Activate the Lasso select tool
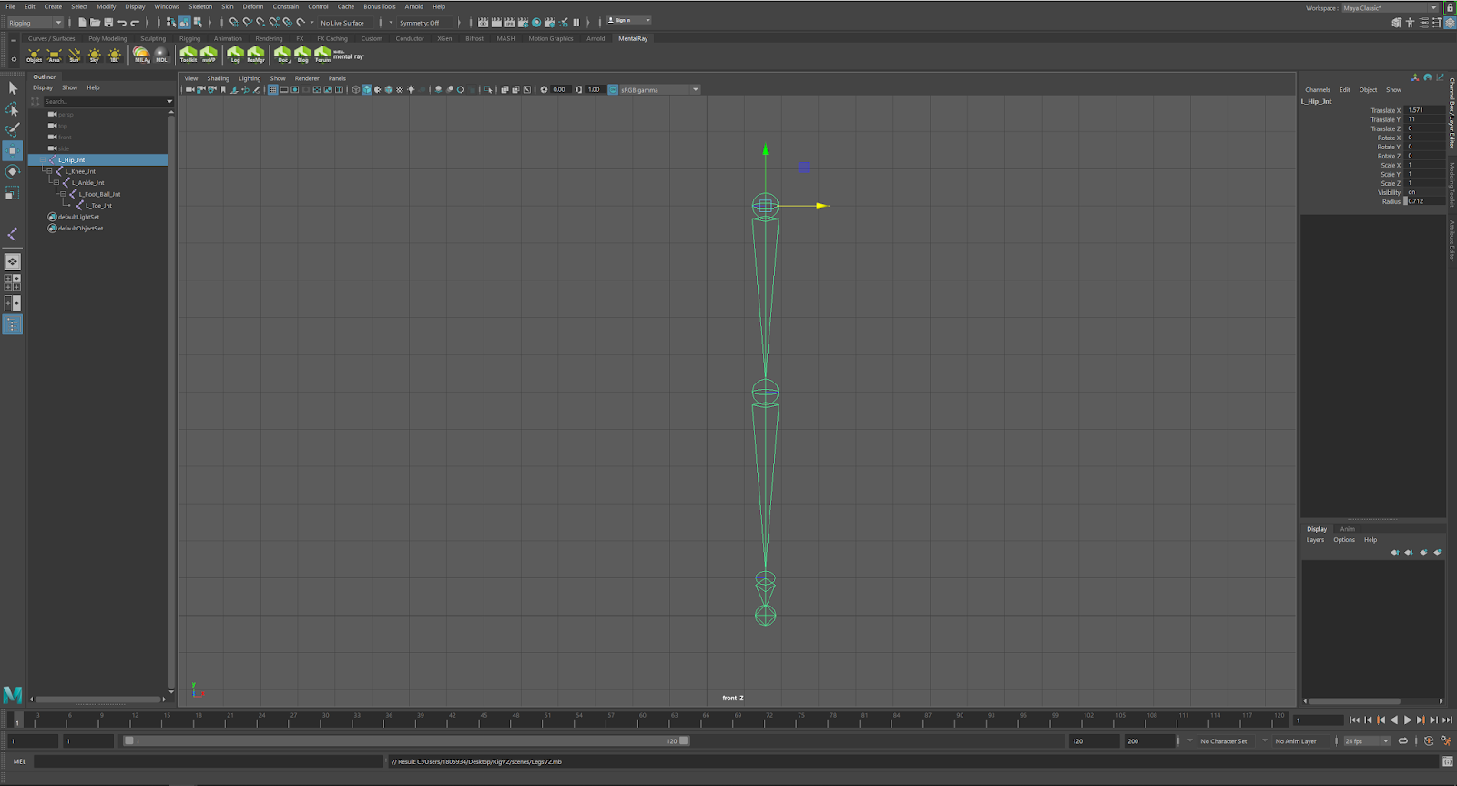This screenshot has height=786, width=1457. (13, 109)
